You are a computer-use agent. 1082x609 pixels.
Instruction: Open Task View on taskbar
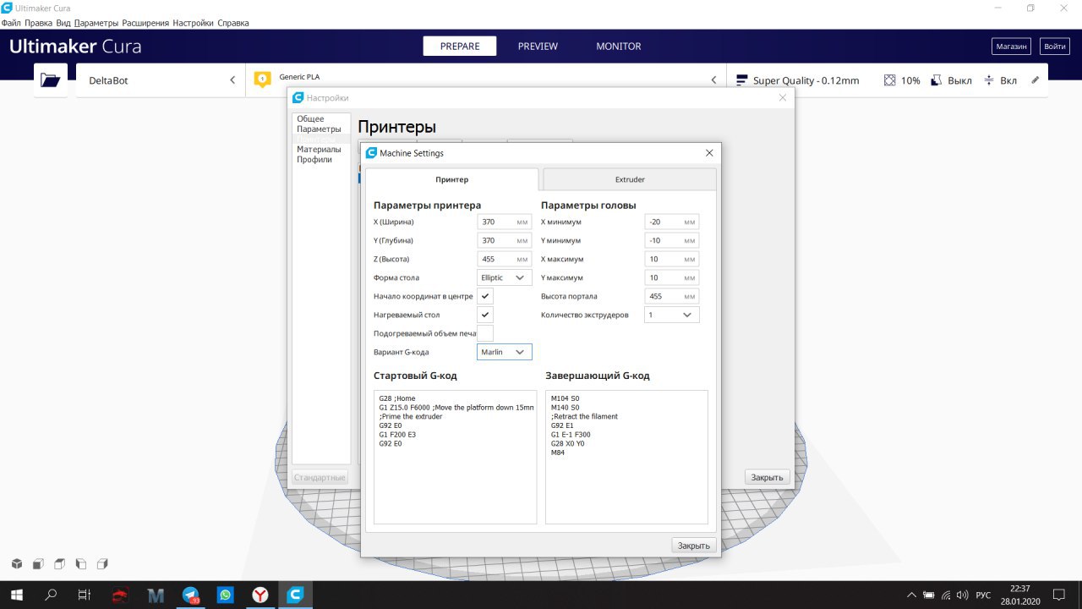[x=84, y=595]
